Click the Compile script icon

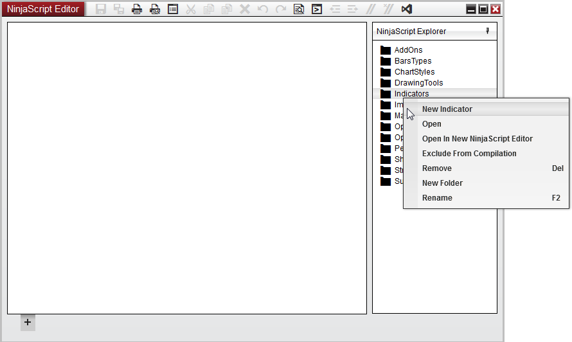[x=317, y=9]
